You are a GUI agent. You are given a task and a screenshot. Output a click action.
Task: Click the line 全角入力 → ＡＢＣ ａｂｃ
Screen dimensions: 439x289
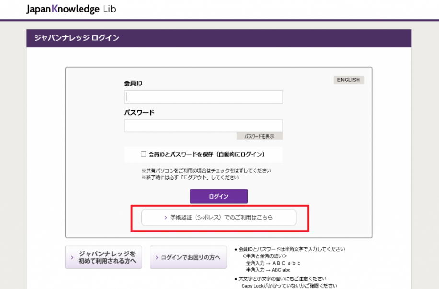(273, 263)
